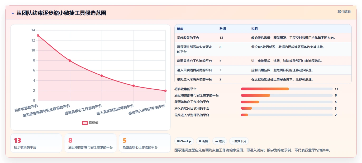
Task: Click the table data value 3
Action: [x=221, y=70]
